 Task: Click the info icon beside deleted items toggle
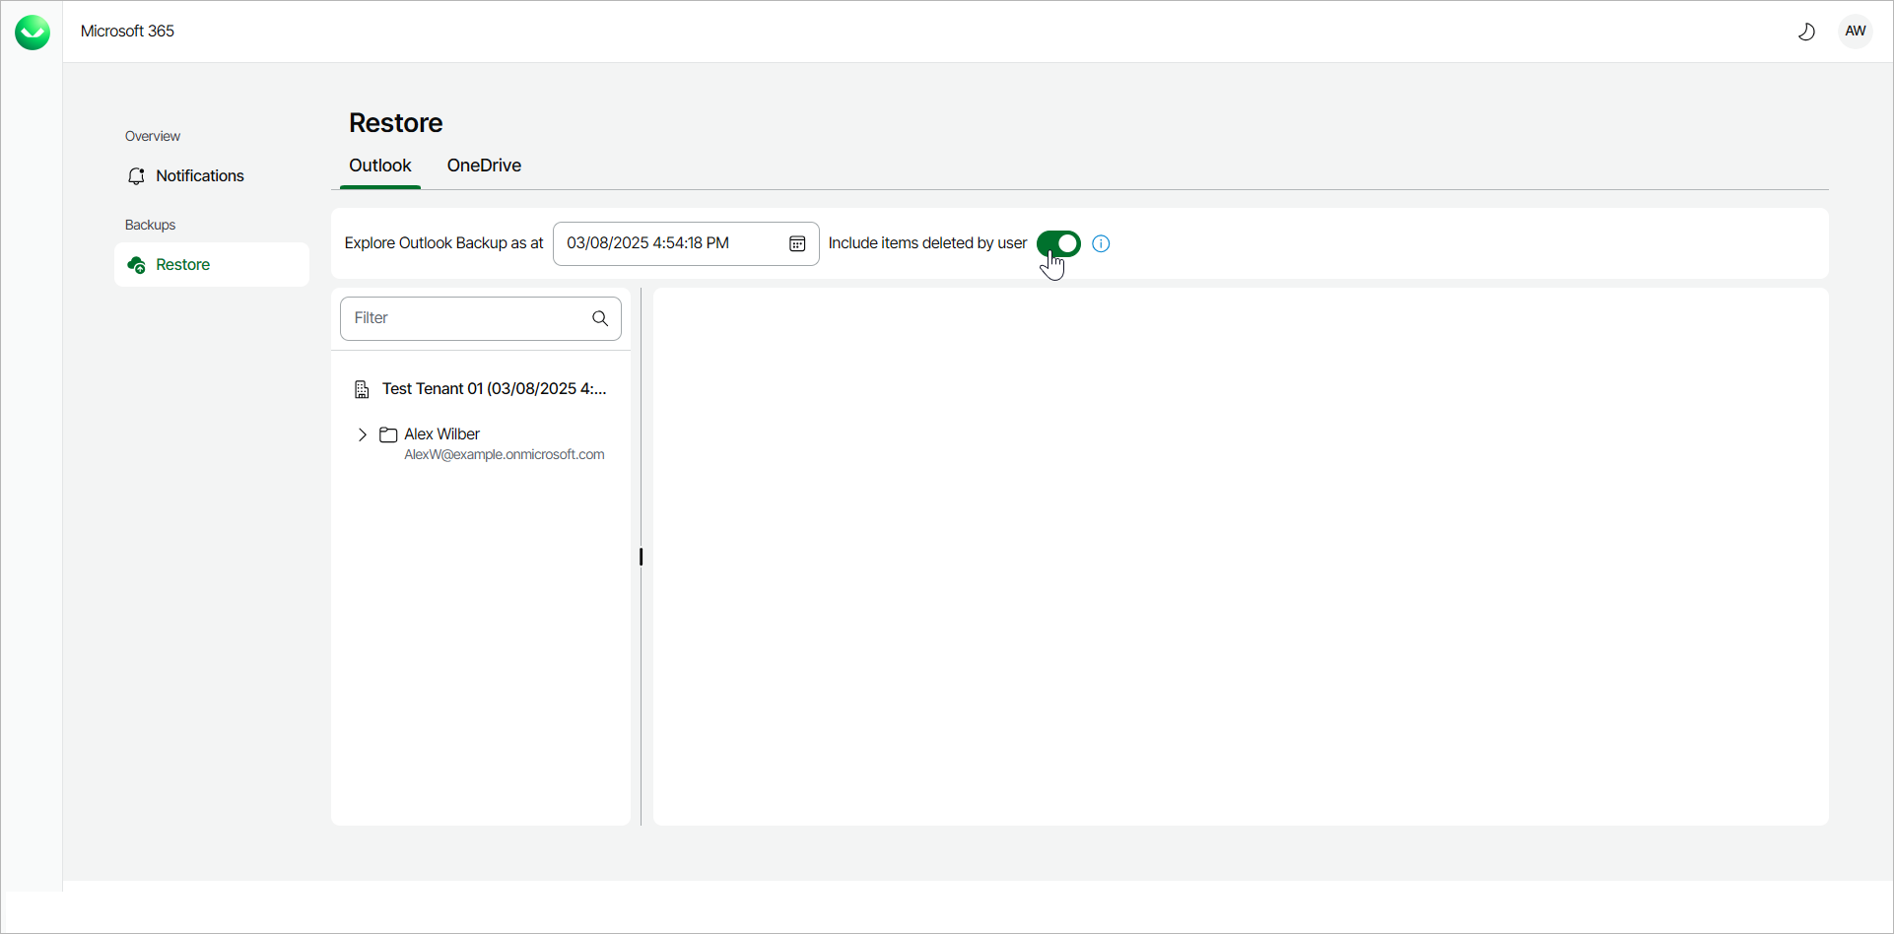(x=1100, y=243)
